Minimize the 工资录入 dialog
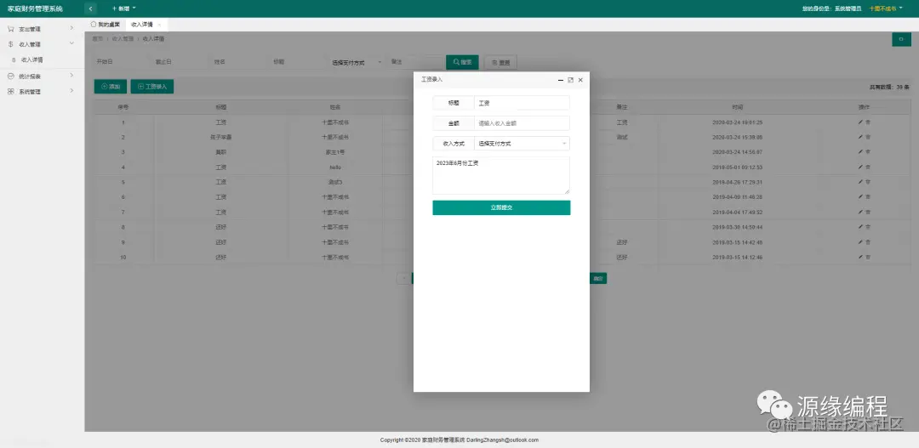Image resolution: width=919 pixels, height=448 pixels. 561,80
